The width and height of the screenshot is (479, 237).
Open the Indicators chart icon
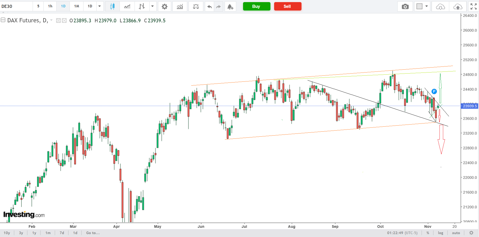(180, 6)
